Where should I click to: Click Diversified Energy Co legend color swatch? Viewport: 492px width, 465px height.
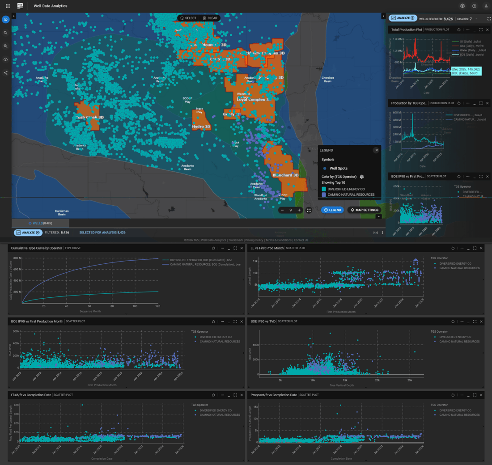pos(324,189)
